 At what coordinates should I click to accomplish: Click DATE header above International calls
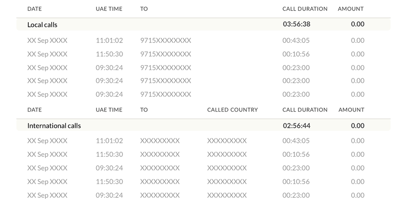(x=34, y=110)
